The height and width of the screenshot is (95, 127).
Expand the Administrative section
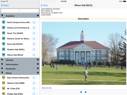coord(2,64)
